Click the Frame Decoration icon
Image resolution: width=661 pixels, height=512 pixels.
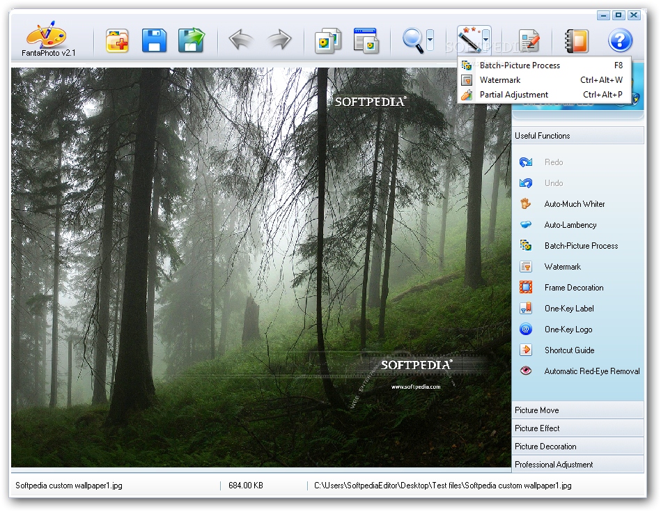tap(526, 287)
